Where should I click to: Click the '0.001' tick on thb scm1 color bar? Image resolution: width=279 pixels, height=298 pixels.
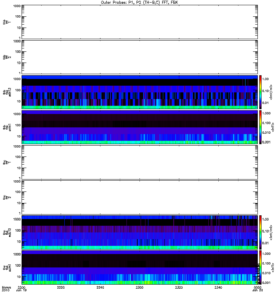(x=266, y=142)
